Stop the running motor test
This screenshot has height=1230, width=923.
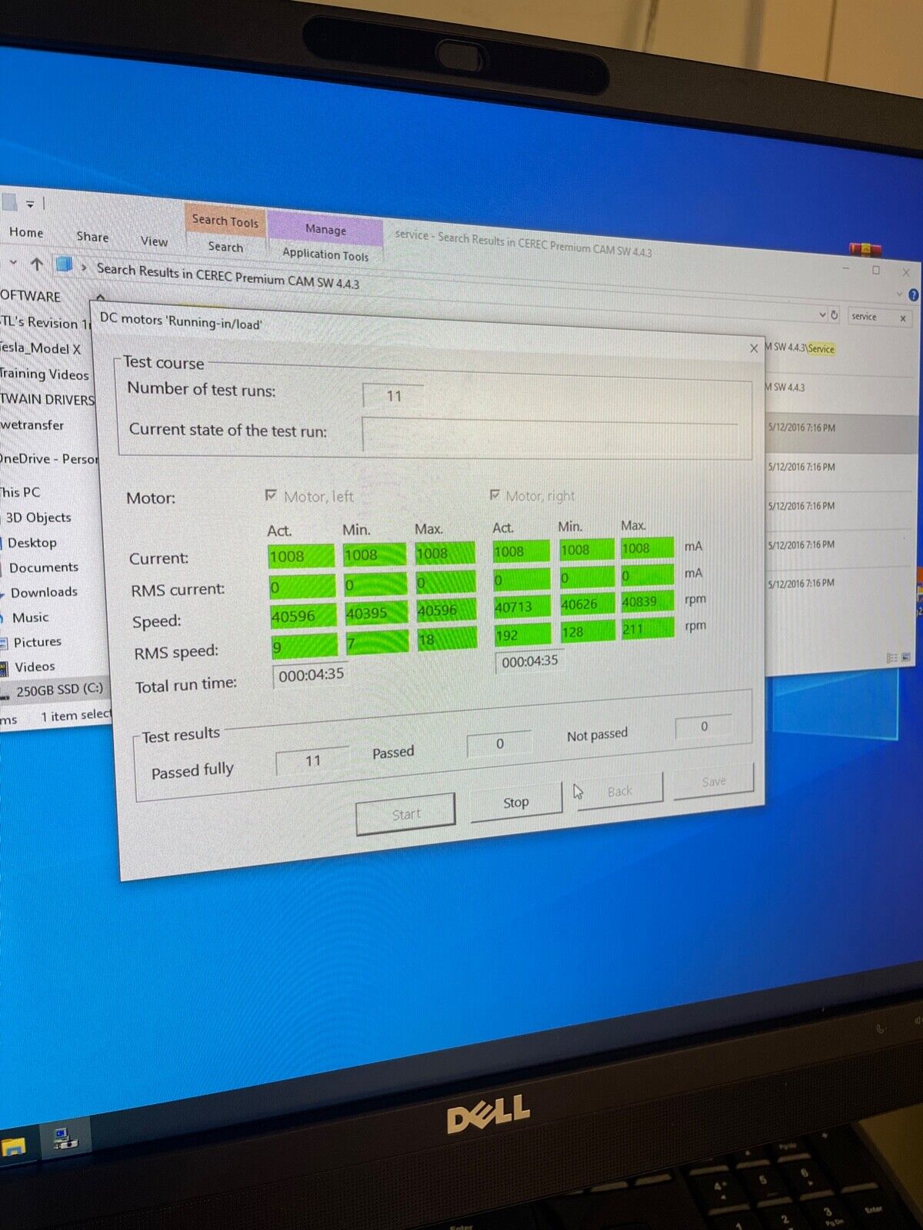[x=516, y=802]
